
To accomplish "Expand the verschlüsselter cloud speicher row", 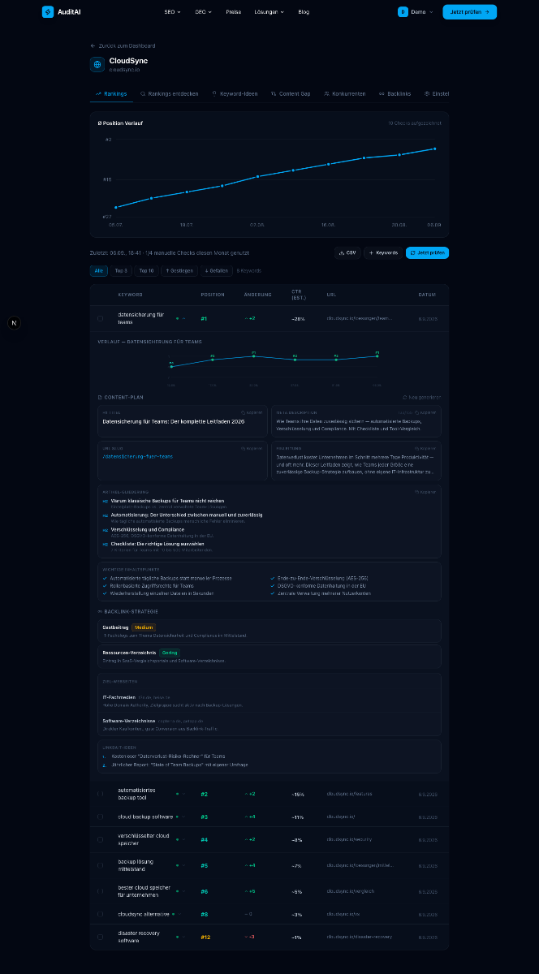I will [x=183, y=839].
